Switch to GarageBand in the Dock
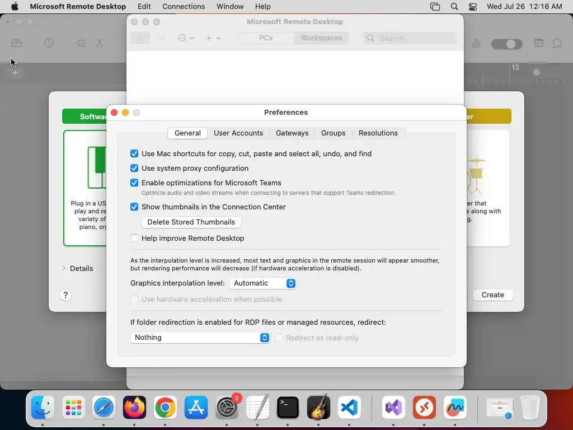The image size is (573, 430). (318, 408)
